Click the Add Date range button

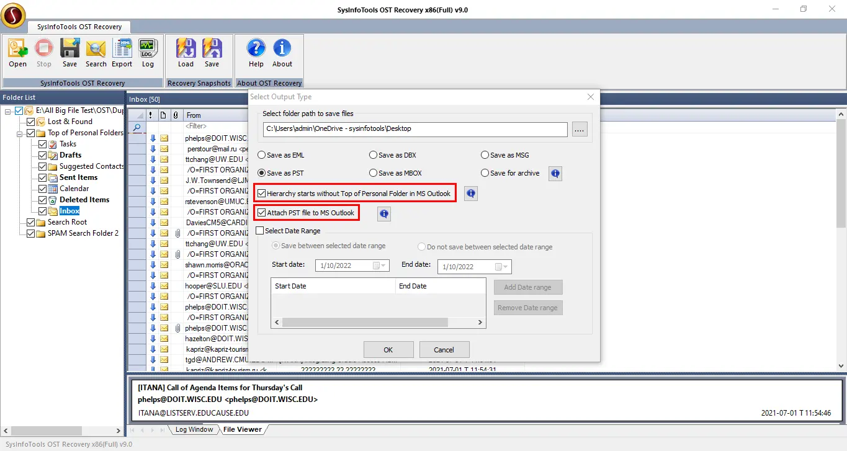pos(528,287)
